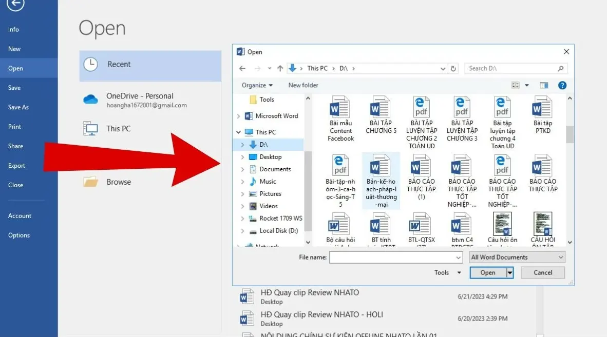Image resolution: width=607 pixels, height=337 pixels.
Task: Open the Print page
Action: tap(15, 126)
